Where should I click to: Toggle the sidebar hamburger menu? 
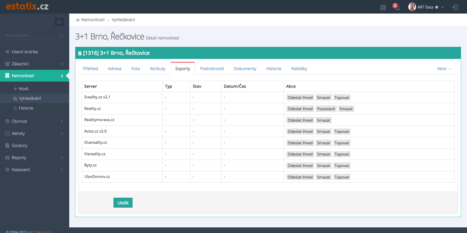click(x=59, y=22)
